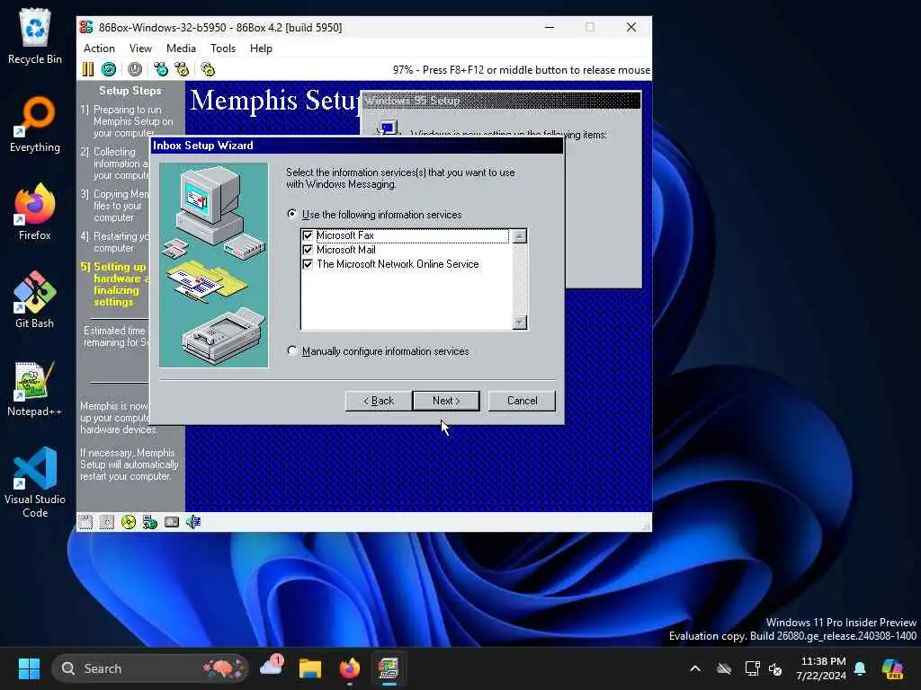Open the View menu
Screen dimensions: 921x690
140,49
